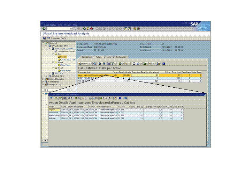
Task: Click the green Enter checkmark icon
Action: (x=44, y=29)
